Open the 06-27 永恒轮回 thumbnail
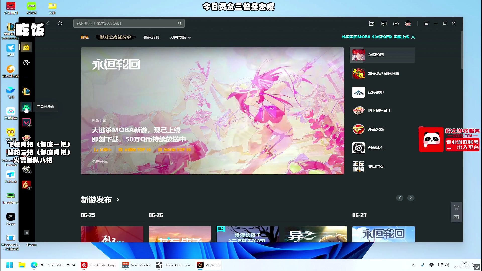This screenshot has height=271, width=482. tap(384, 234)
